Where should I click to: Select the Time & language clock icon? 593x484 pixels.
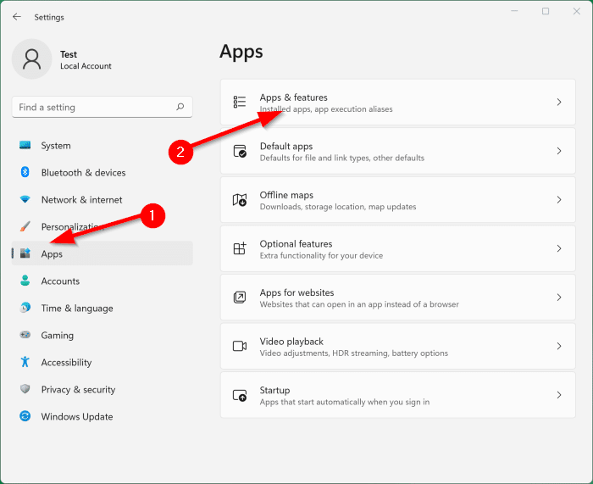click(25, 308)
